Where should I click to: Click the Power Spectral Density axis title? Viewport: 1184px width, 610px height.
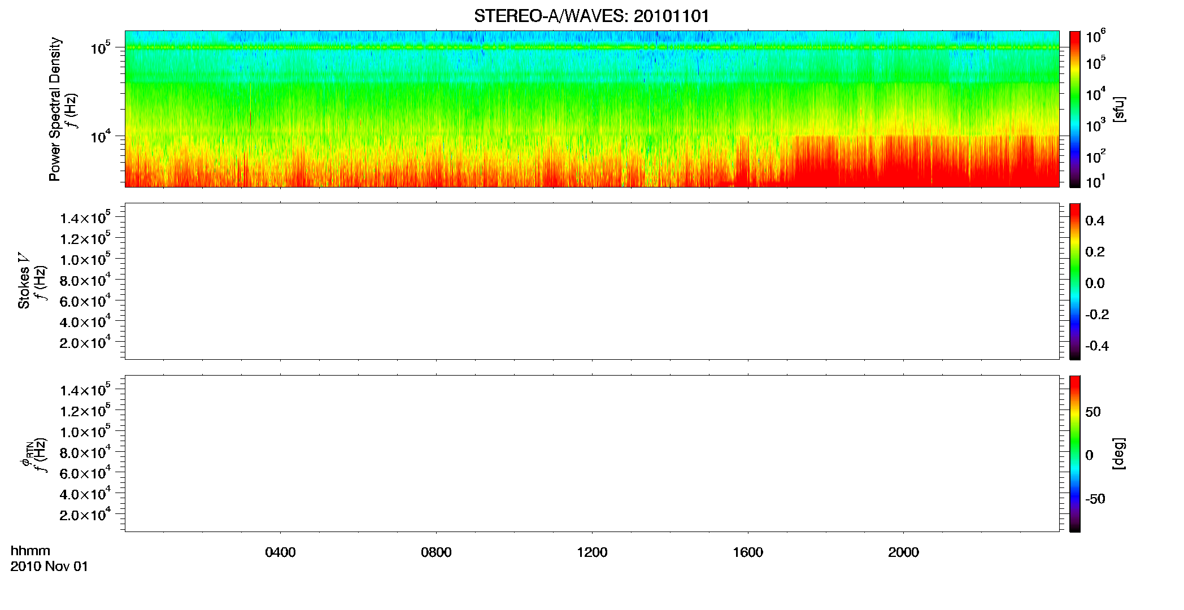pos(54,109)
